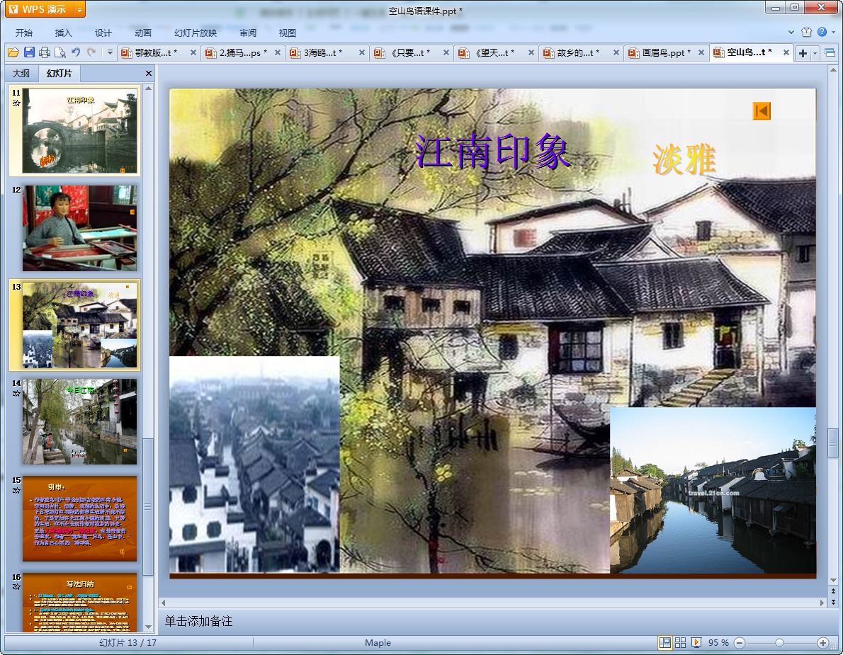Close the 鄂教版 document tab
Image resolution: width=843 pixels, height=655 pixels.
193,52
